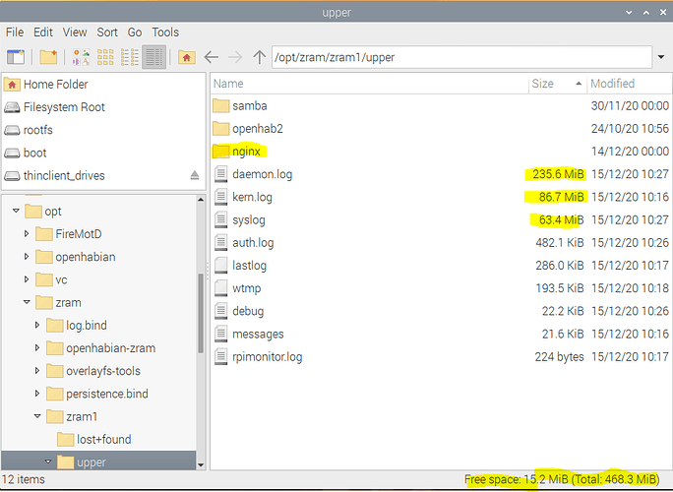Viewport: 673px width, 492px height.
Task: Expand the FireMotD tree node
Action: 27,233
